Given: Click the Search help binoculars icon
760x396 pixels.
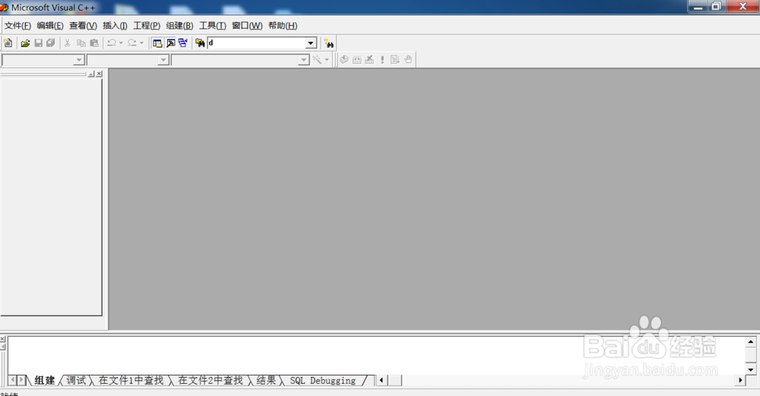Looking at the screenshot, I should (328, 43).
